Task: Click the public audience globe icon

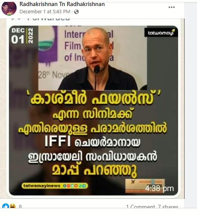Action: [76, 12]
